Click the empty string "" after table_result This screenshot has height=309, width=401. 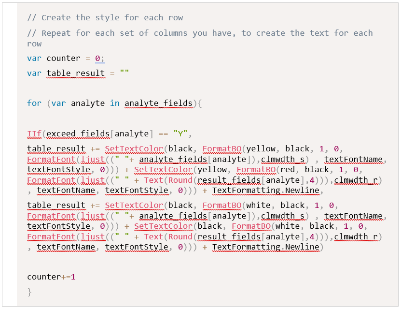(124, 72)
